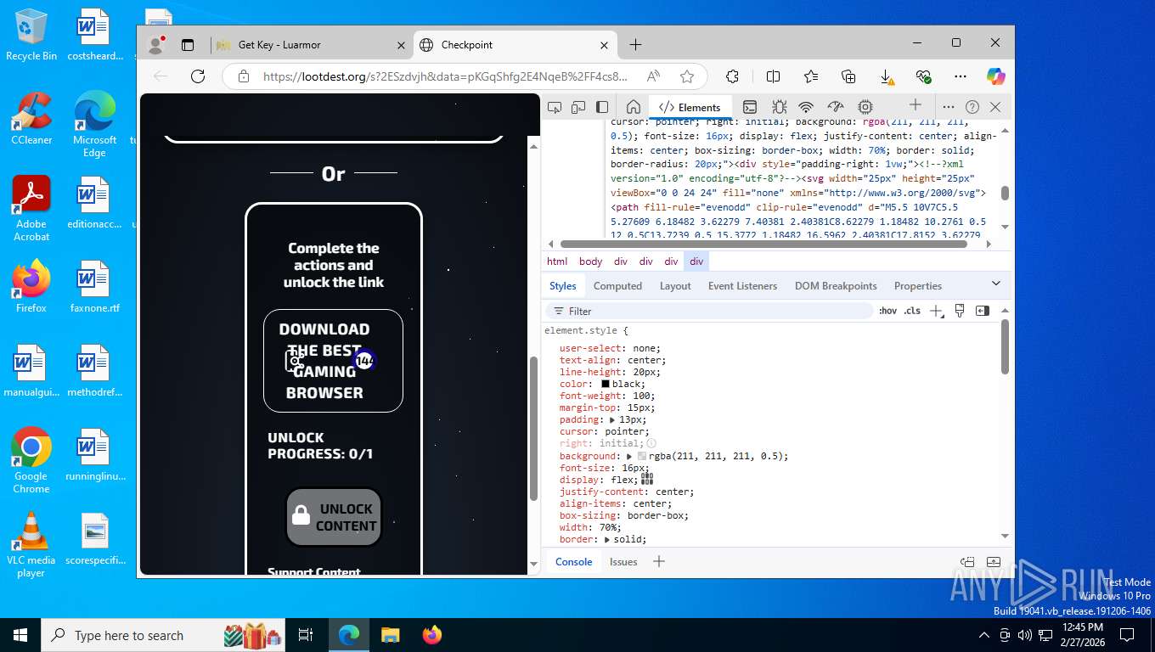Switch to the Event Listeners tab

[742, 286]
